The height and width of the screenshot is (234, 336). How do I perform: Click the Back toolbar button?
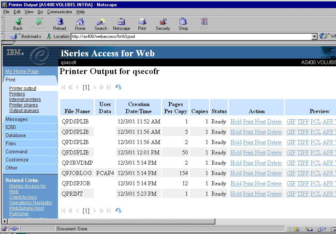(x=18, y=24)
